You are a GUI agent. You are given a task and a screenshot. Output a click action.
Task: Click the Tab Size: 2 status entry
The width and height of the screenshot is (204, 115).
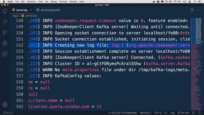(145, 113)
